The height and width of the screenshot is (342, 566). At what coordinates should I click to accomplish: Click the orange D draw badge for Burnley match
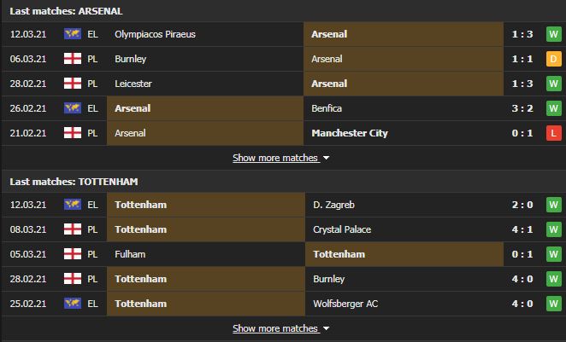click(x=554, y=59)
